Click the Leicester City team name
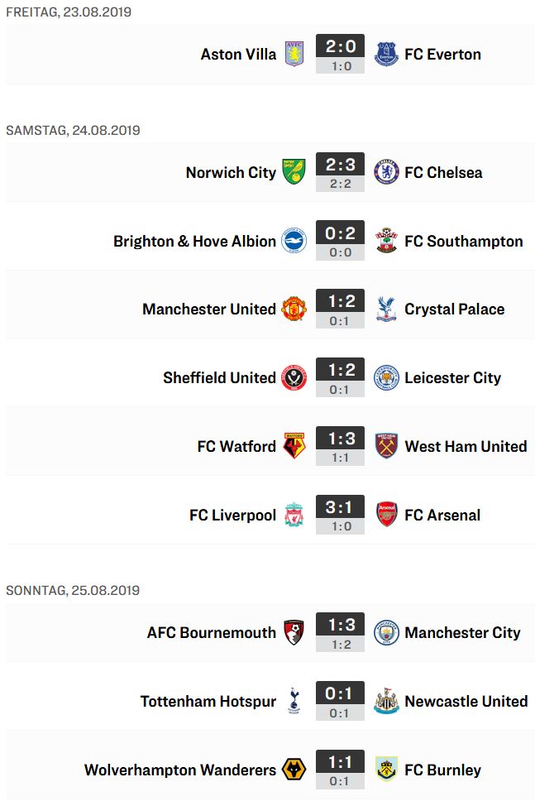 click(x=453, y=378)
